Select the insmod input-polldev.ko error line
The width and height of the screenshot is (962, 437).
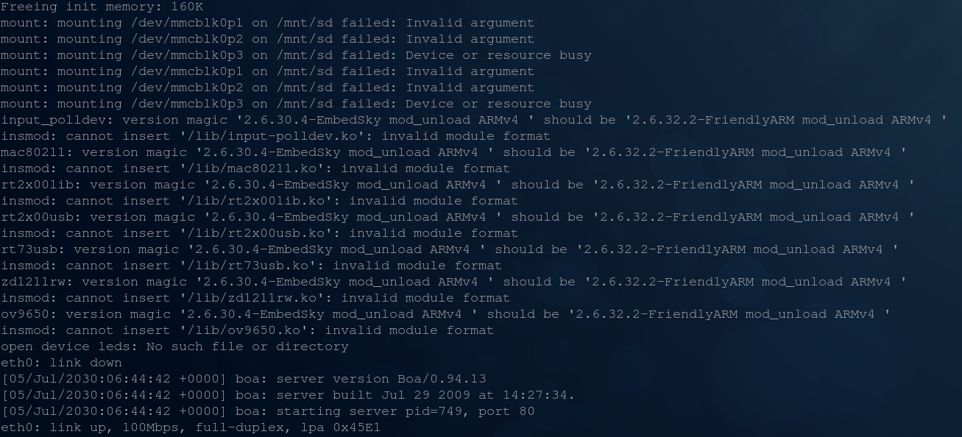(x=275, y=136)
